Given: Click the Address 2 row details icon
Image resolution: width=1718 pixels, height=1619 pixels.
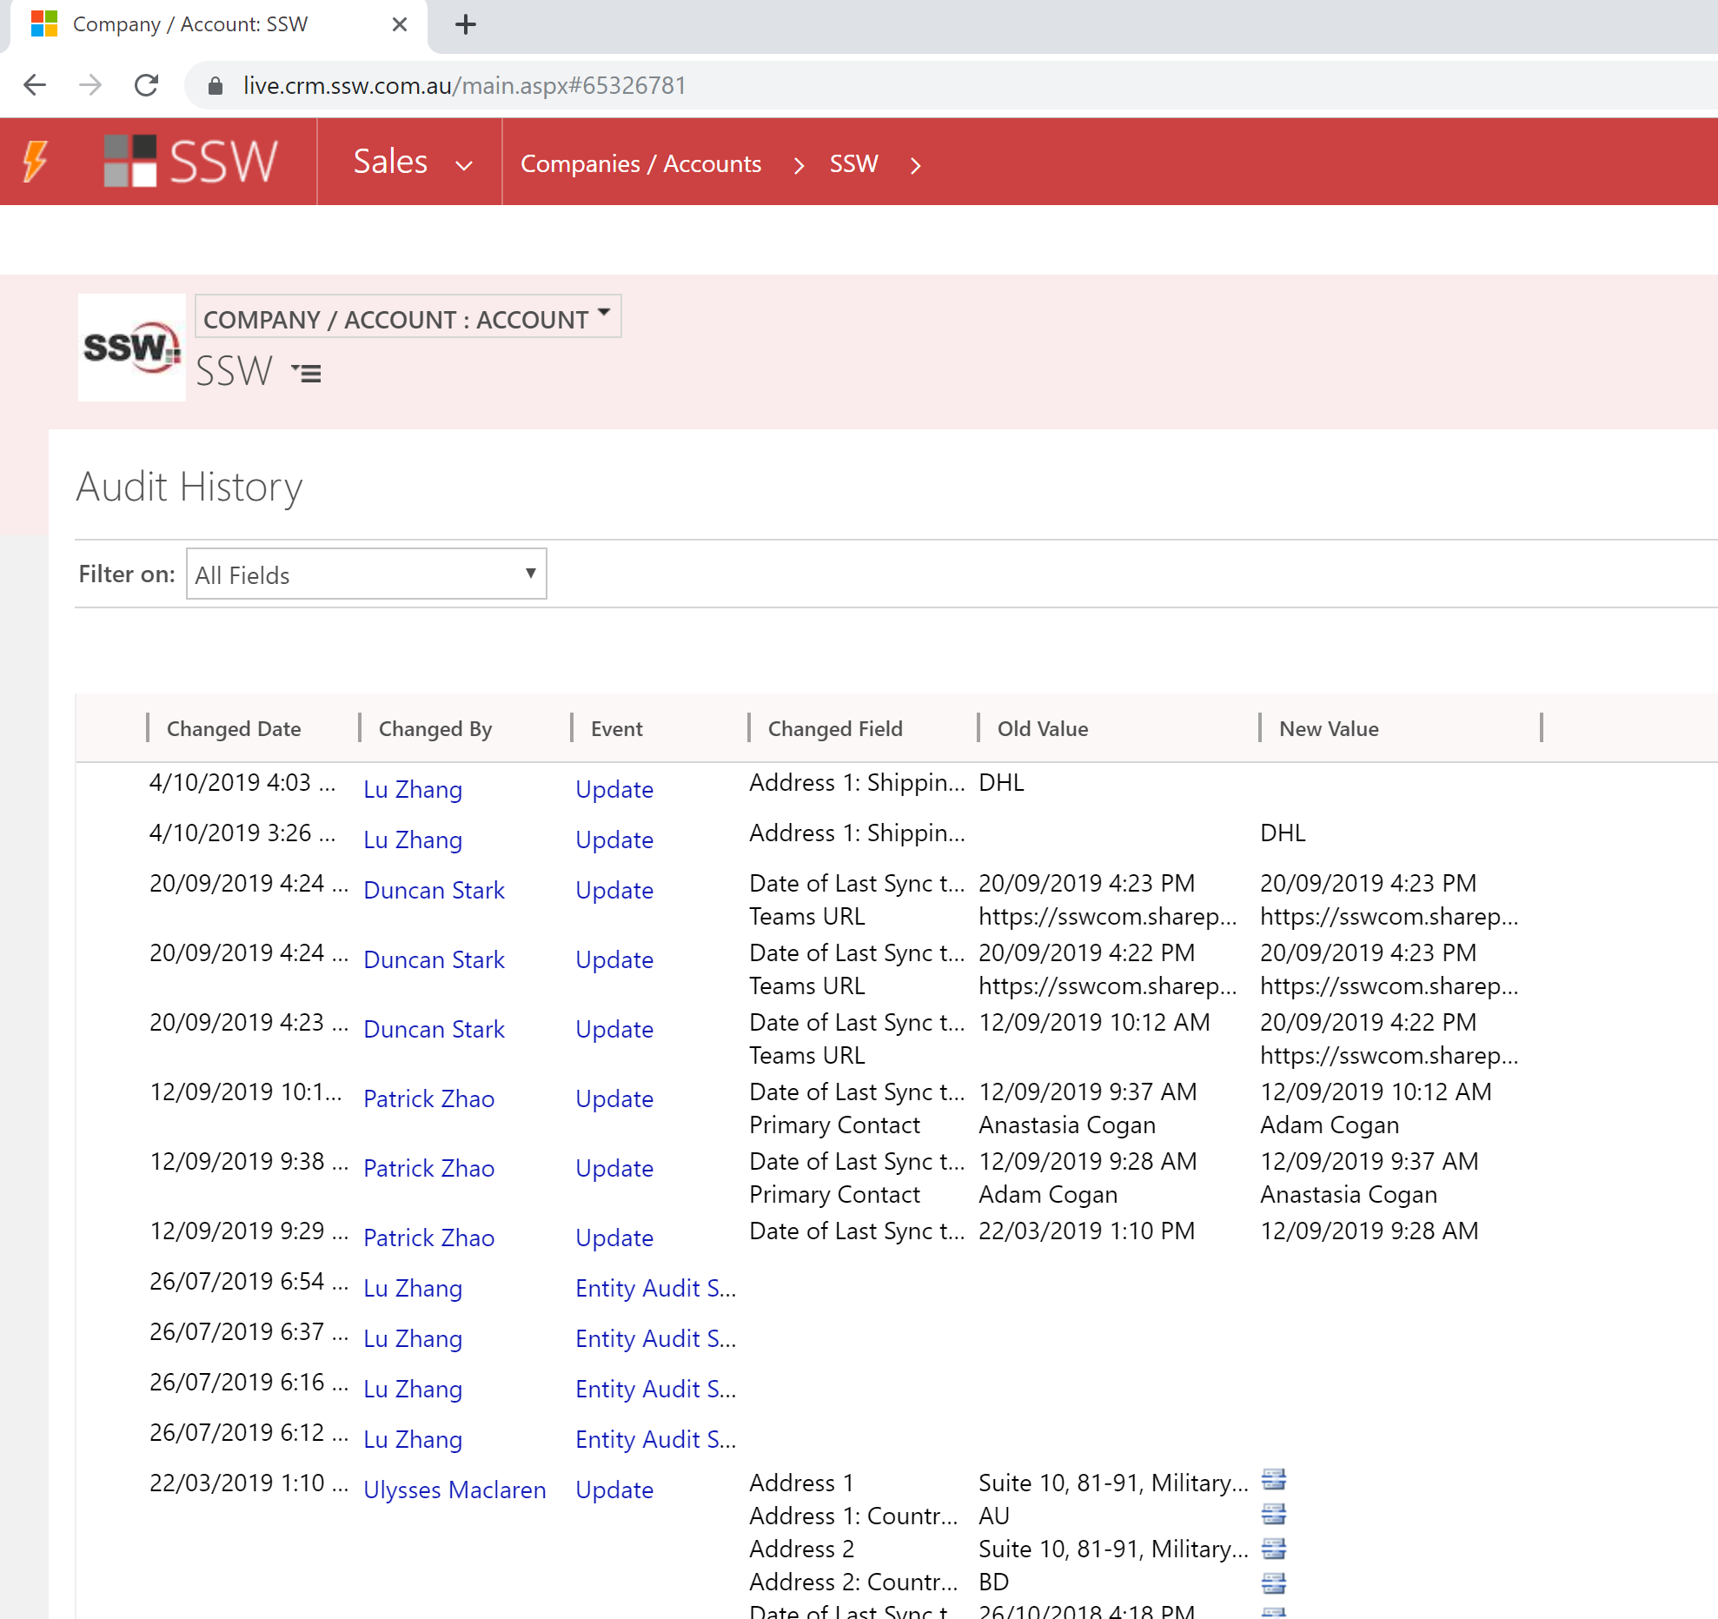Looking at the screenshot, I should point(1273,1549).
